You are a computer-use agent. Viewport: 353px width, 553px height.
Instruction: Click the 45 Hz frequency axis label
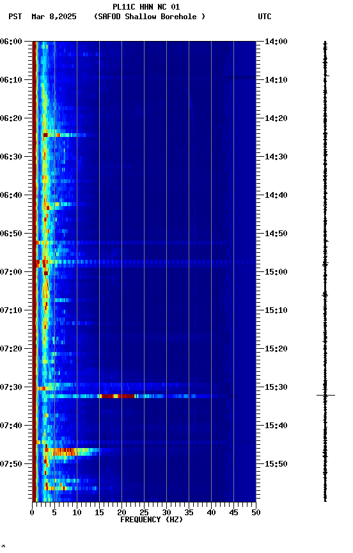(233, 513)
